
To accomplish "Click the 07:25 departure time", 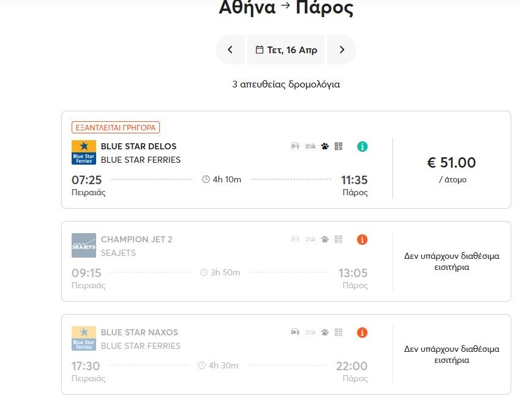I will [x=87, y=180].
